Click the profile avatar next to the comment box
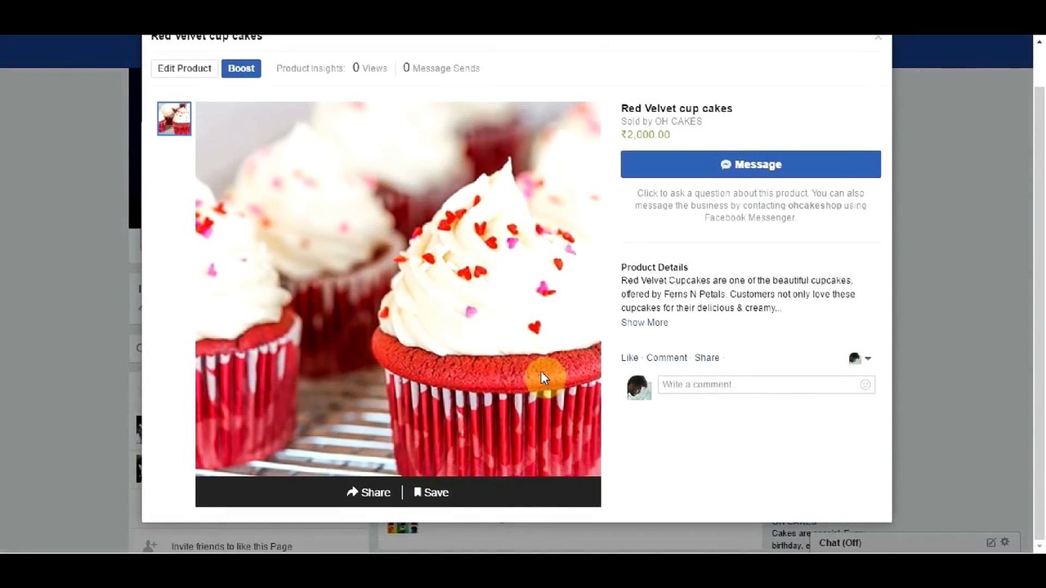1046x588 pixels. click(639, 387)
